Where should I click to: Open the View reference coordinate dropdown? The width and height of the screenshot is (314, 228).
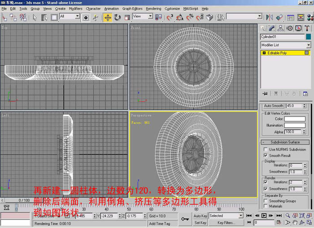pos(143,17)
